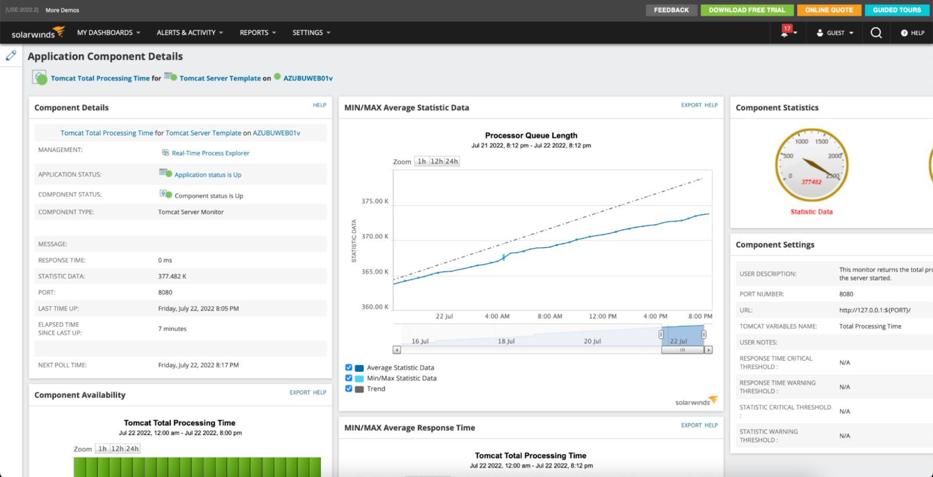
Task: Click the Feedback button
Action: (x=671, y=10)
